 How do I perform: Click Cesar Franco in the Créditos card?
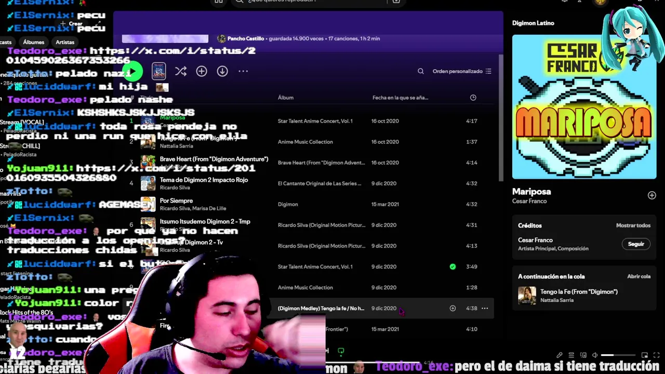pyautogui.click(x=535, y=240)
